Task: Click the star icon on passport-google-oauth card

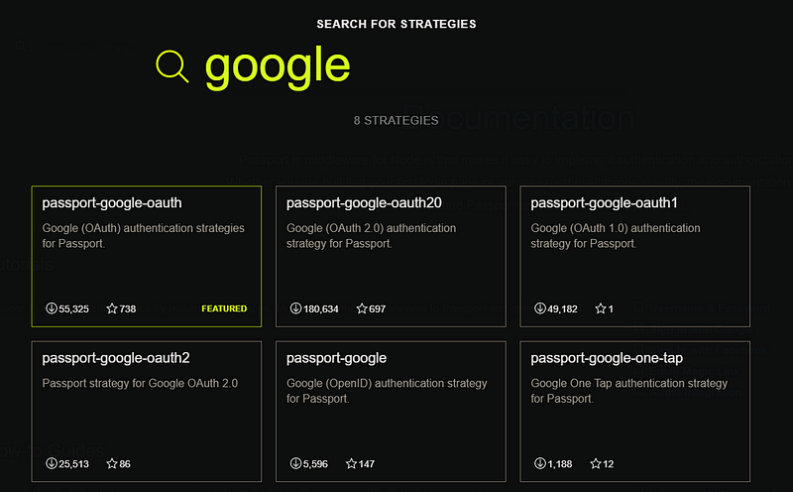Action: [111, 308]
